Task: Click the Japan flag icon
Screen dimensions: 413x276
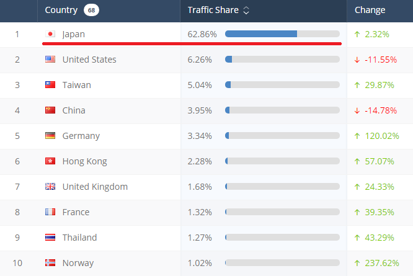Action: (x=51, y=34)
